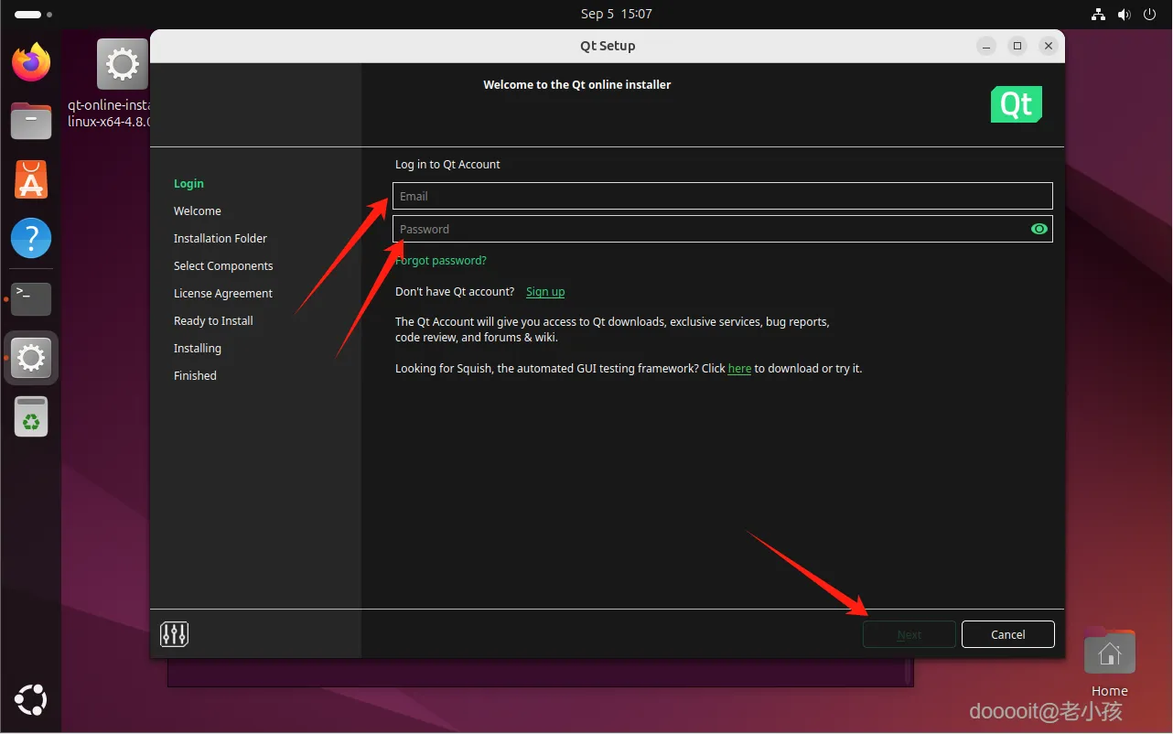Cancel the Qt Setup installer

[x=1008, y=634]
